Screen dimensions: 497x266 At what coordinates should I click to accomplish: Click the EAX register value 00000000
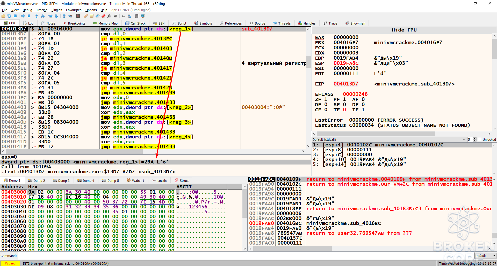(x=346, y=37)
